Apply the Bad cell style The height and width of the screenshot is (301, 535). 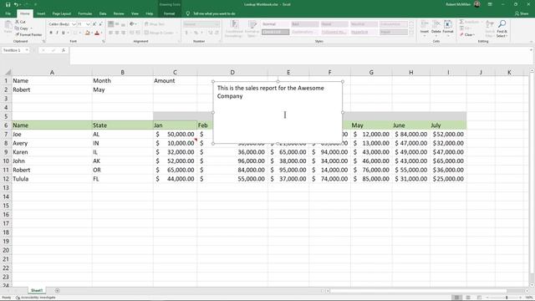click(304, 24)
